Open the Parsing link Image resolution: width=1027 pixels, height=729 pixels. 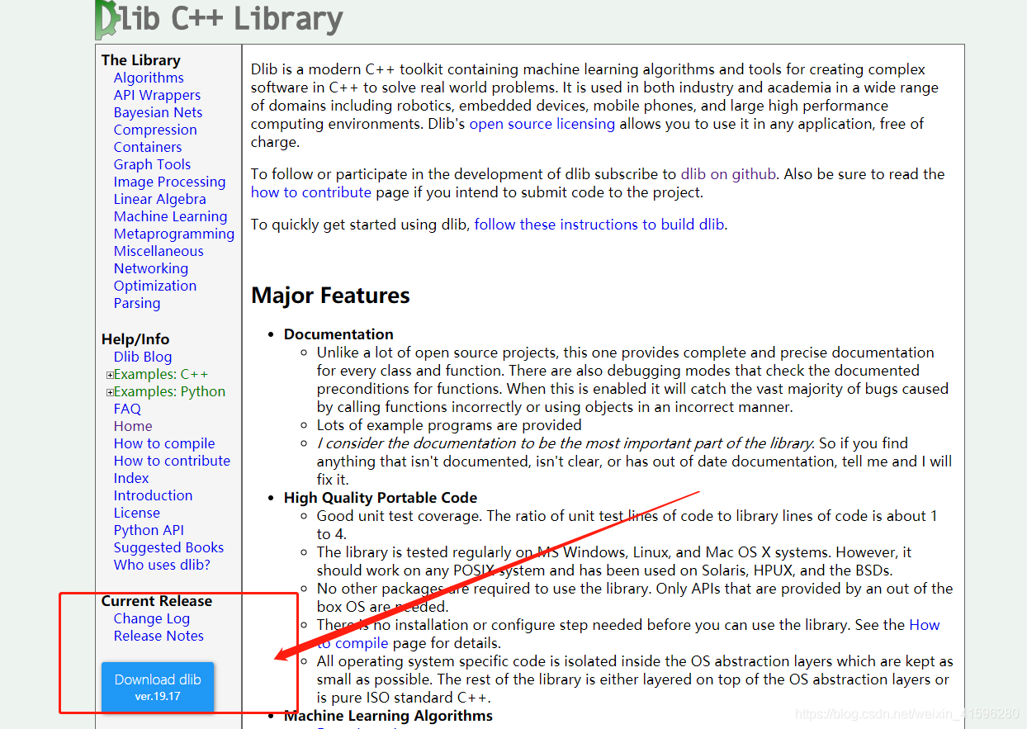pos(137,303)
